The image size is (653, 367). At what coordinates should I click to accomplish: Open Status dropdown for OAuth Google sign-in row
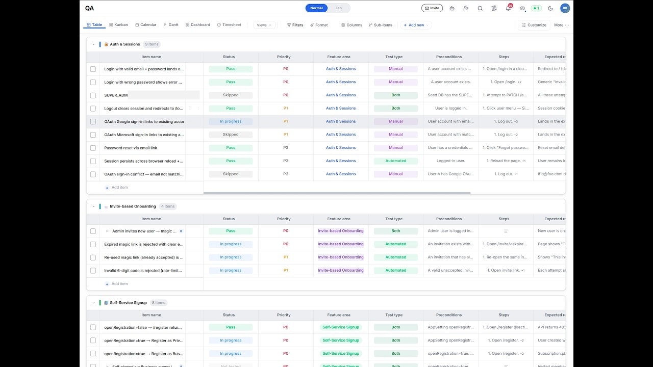click(231, 122)
